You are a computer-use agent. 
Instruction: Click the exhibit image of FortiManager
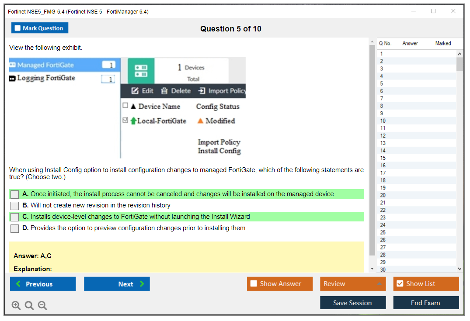tap(127, 107)
